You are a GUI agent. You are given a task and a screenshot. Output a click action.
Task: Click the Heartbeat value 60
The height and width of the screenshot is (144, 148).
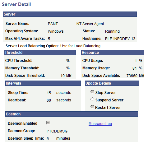pyautogui.click(x=49, y=100)
